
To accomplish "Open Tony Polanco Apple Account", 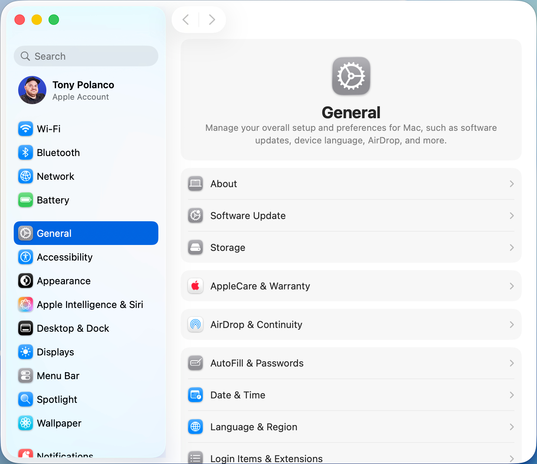I will [x=86, y=90].
